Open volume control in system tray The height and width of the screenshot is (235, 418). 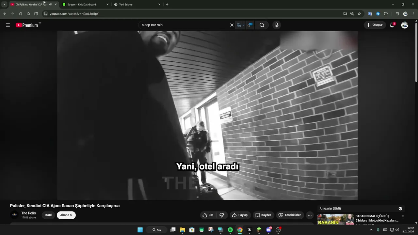click(397, 230)
